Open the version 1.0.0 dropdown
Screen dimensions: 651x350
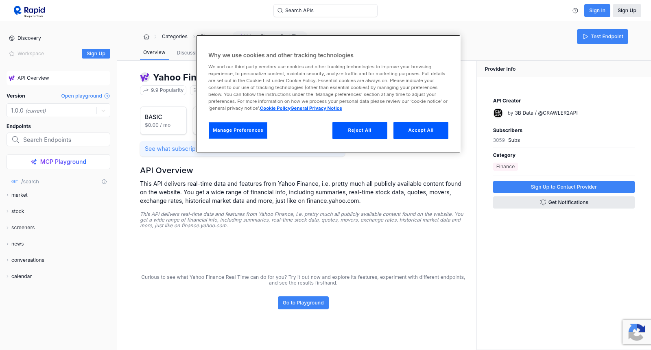point(58,111)
